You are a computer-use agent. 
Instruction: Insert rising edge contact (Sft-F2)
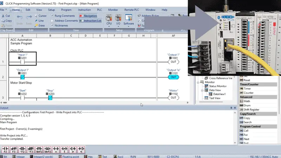click(x=39, y=150)
